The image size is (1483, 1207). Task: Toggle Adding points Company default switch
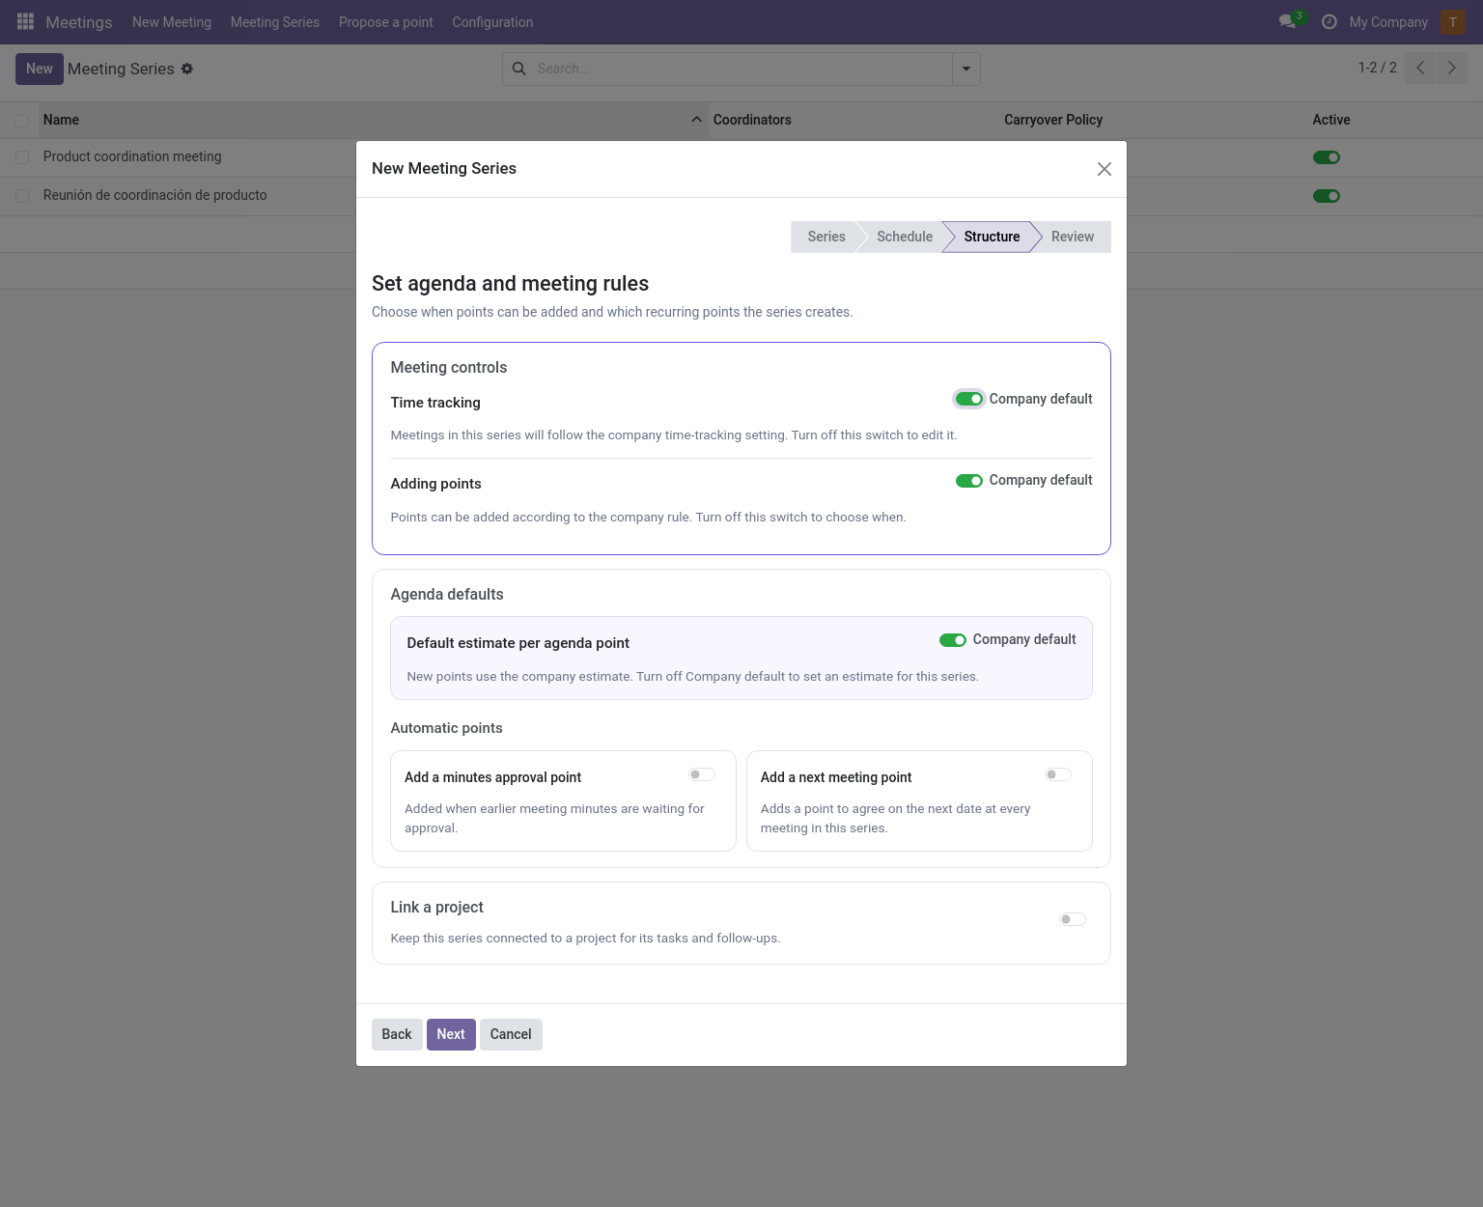969,481
